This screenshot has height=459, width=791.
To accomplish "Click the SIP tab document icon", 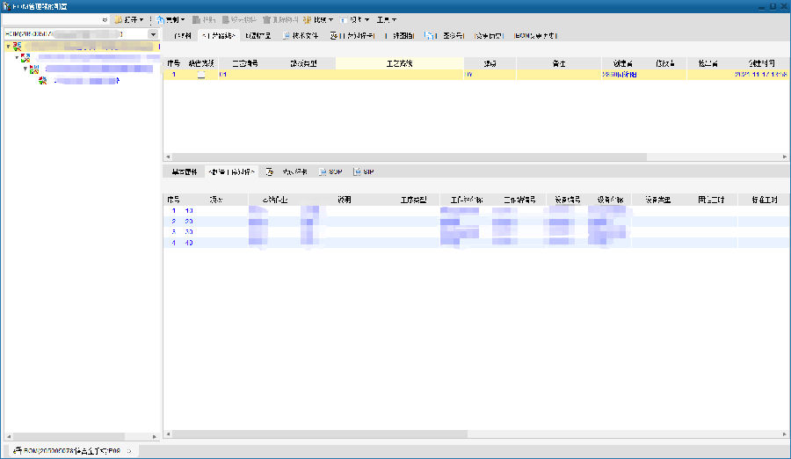I will [x=357, y=171].
